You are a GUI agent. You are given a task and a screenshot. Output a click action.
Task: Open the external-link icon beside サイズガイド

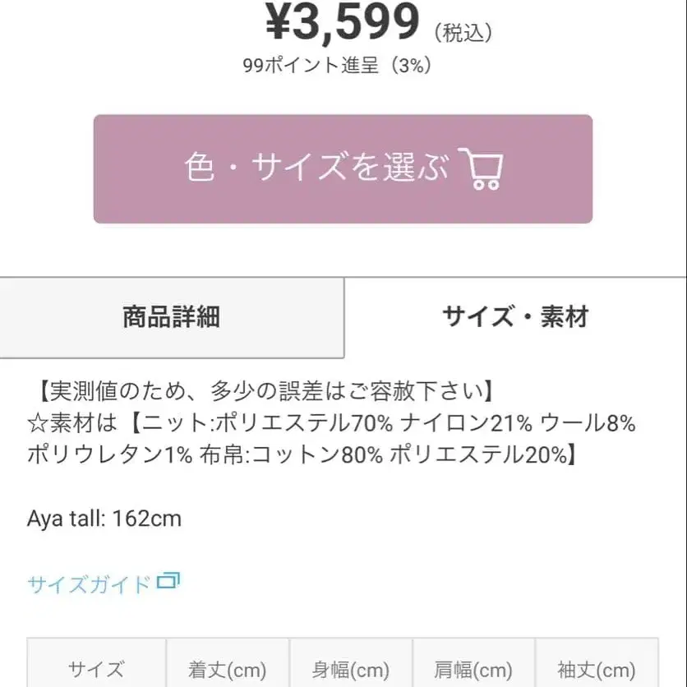pyautogui.click(x=168, y=581)
